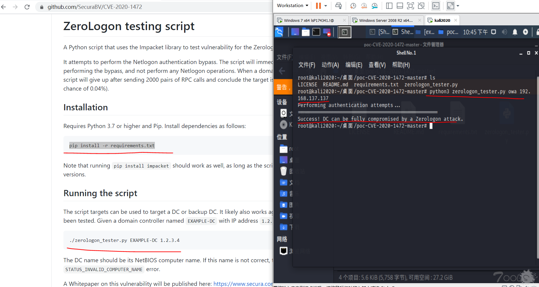Open 查看(V) menu in Shell No.1
This screenshot has height=287, width=539.
pos(377,65)
